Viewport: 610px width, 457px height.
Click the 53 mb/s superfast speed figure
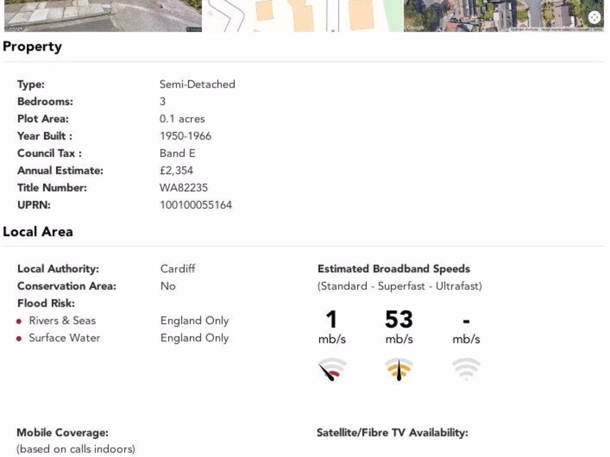tap(399, 320)
